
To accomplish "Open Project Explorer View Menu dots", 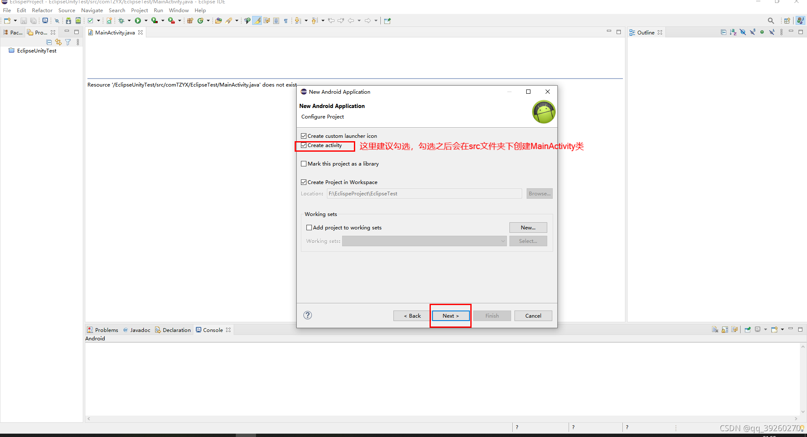I will point(78,42).
